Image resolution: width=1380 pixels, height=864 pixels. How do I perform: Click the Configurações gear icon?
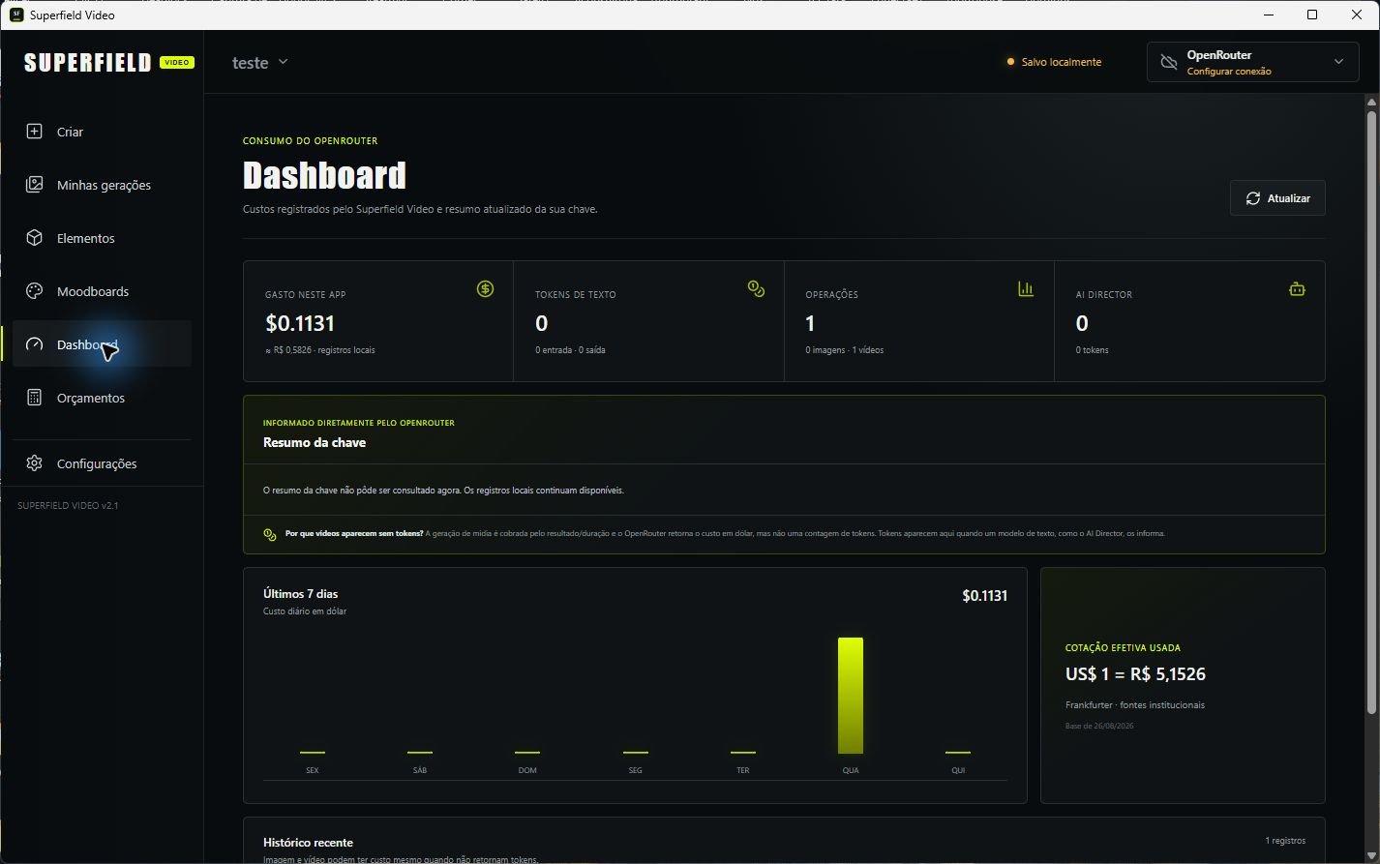[x=34, y=462]
